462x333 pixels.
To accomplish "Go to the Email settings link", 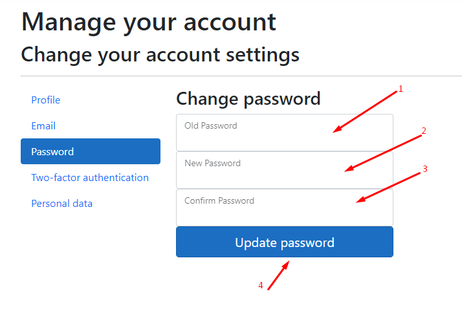I will click(x=43, y=126).
